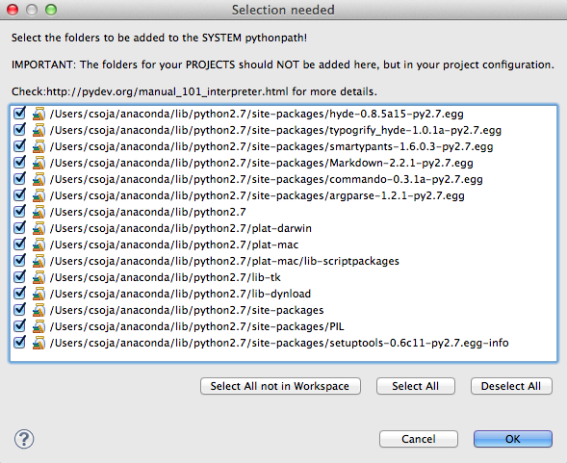Image resolution: width=567 pixels, height=463 pixels.
Task: Uncheck the smartypants-1.6.0.3 egg checkbox
Action: 19,146
